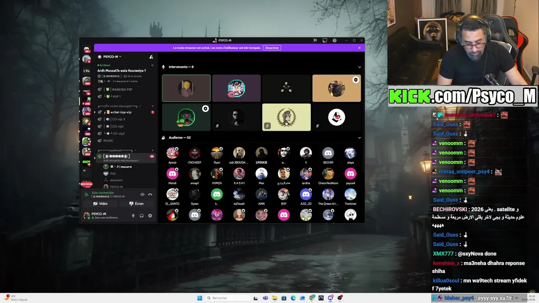Open EL_SANTO audience member avatar
539x303 pixels.
(172, 194)
